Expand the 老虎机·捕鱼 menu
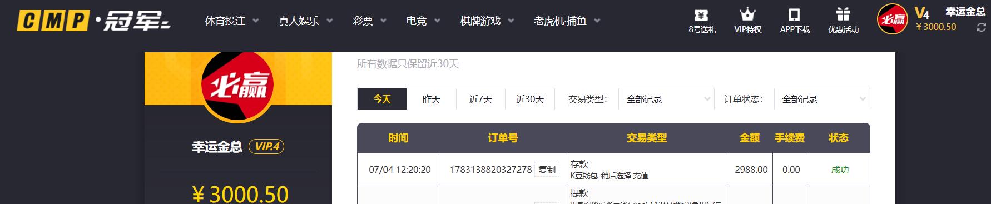This screenshot has height=204, width=991. point(567,21)
